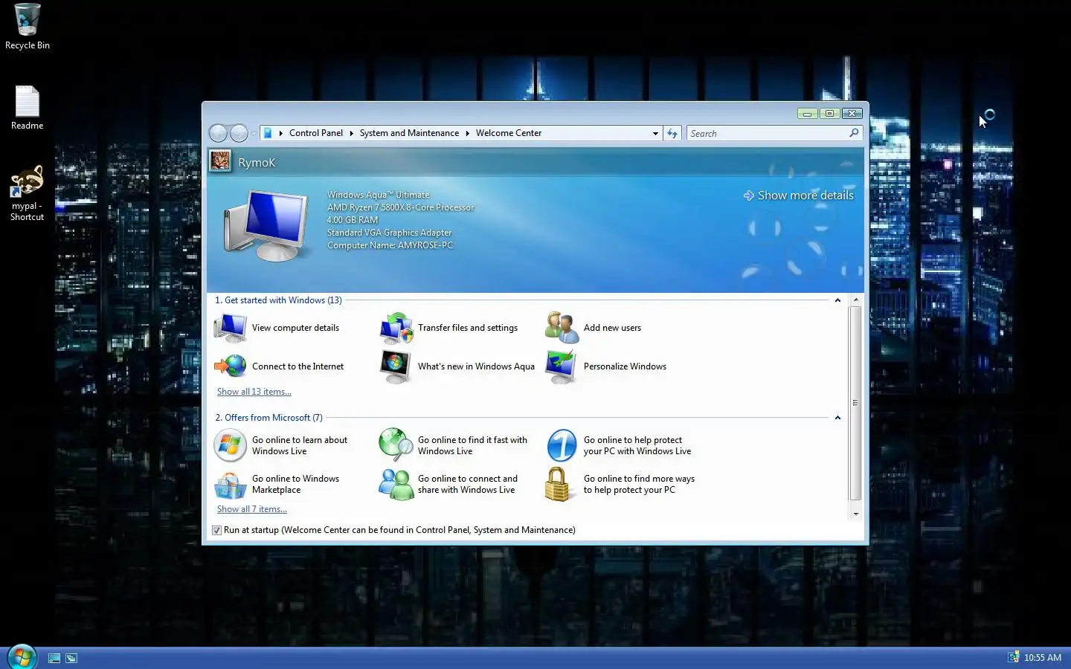This screenshot has width=1071, height=669.
Task: Expand arrow before System and Maintenance breadcrumb
Action: point(351,133)
